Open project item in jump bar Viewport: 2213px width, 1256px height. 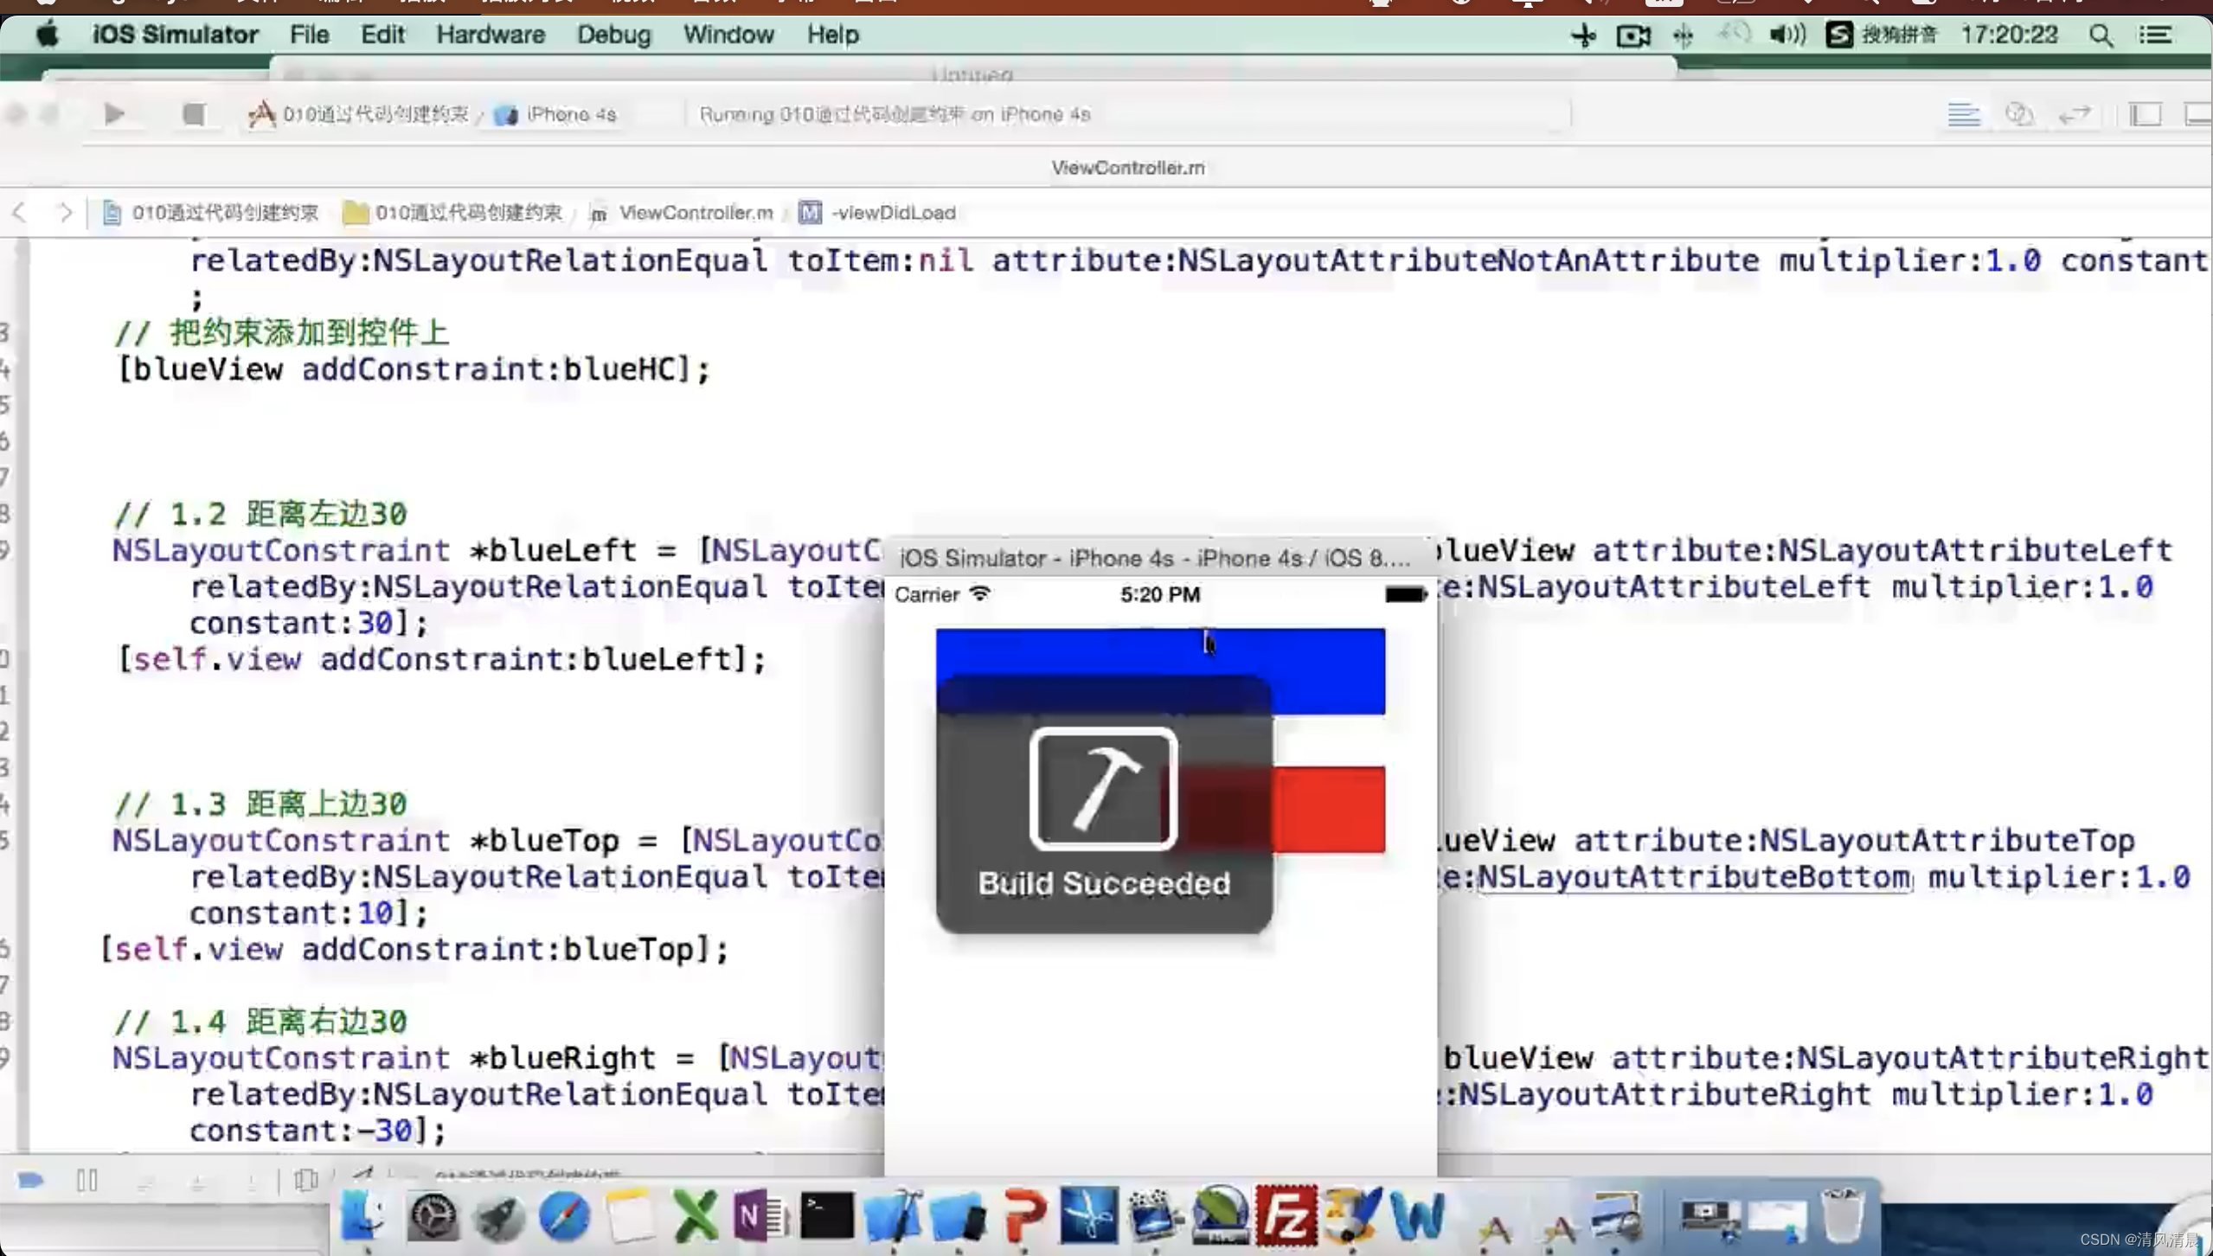pos(210,213)
